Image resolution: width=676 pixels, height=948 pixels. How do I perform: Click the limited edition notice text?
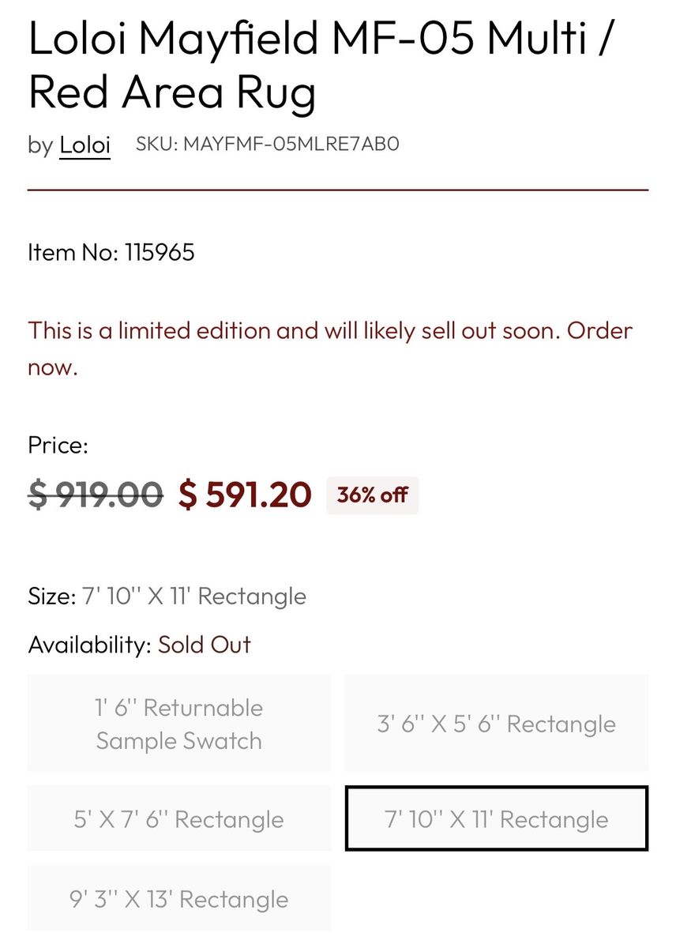330,348
